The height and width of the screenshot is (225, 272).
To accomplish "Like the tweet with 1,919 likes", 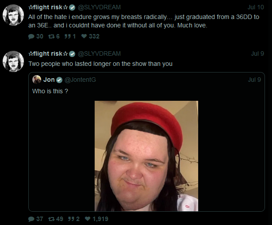I will pyautogui.click(x=88, y=219).
